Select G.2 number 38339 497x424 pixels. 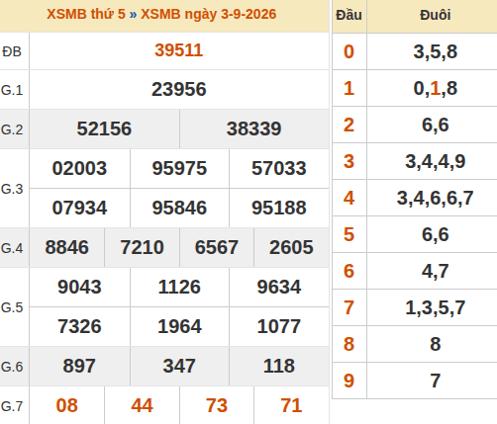[253, 128]
